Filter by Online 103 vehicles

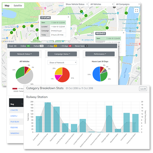pos(25,46)
